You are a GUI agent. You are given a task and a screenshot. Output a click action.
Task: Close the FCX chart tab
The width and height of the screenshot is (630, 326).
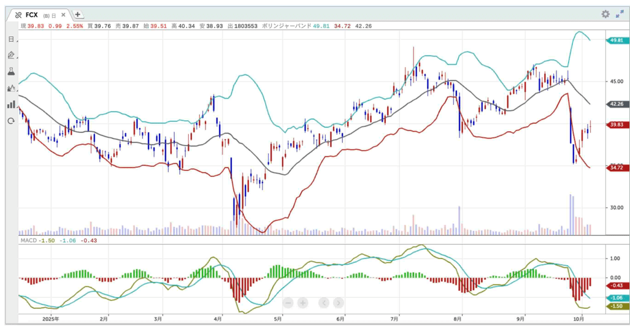(x=63, y=15)
